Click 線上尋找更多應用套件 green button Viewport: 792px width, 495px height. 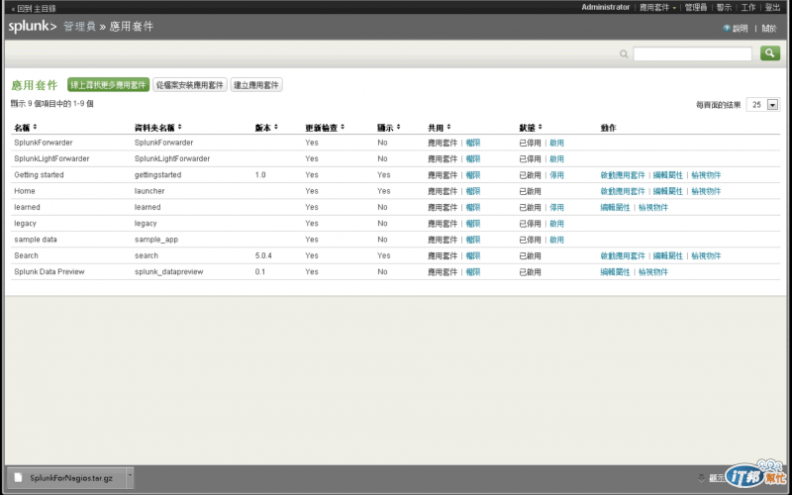(108, 85)
